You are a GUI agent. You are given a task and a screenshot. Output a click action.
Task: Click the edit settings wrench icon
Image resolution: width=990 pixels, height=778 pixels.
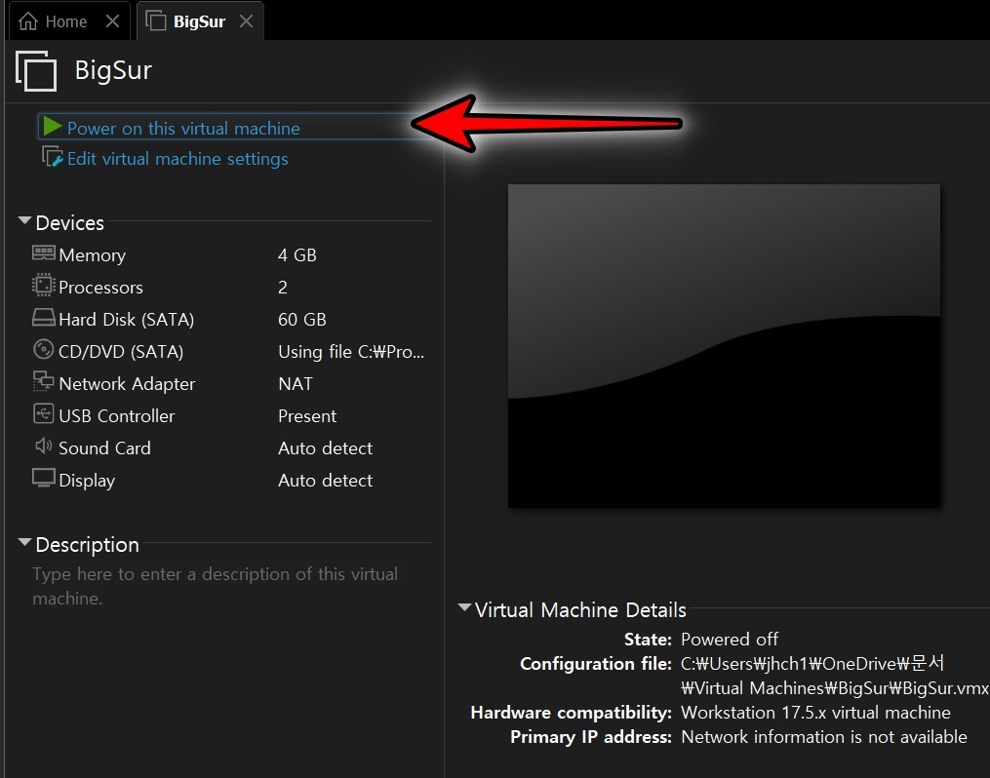[x=53, y=157]
